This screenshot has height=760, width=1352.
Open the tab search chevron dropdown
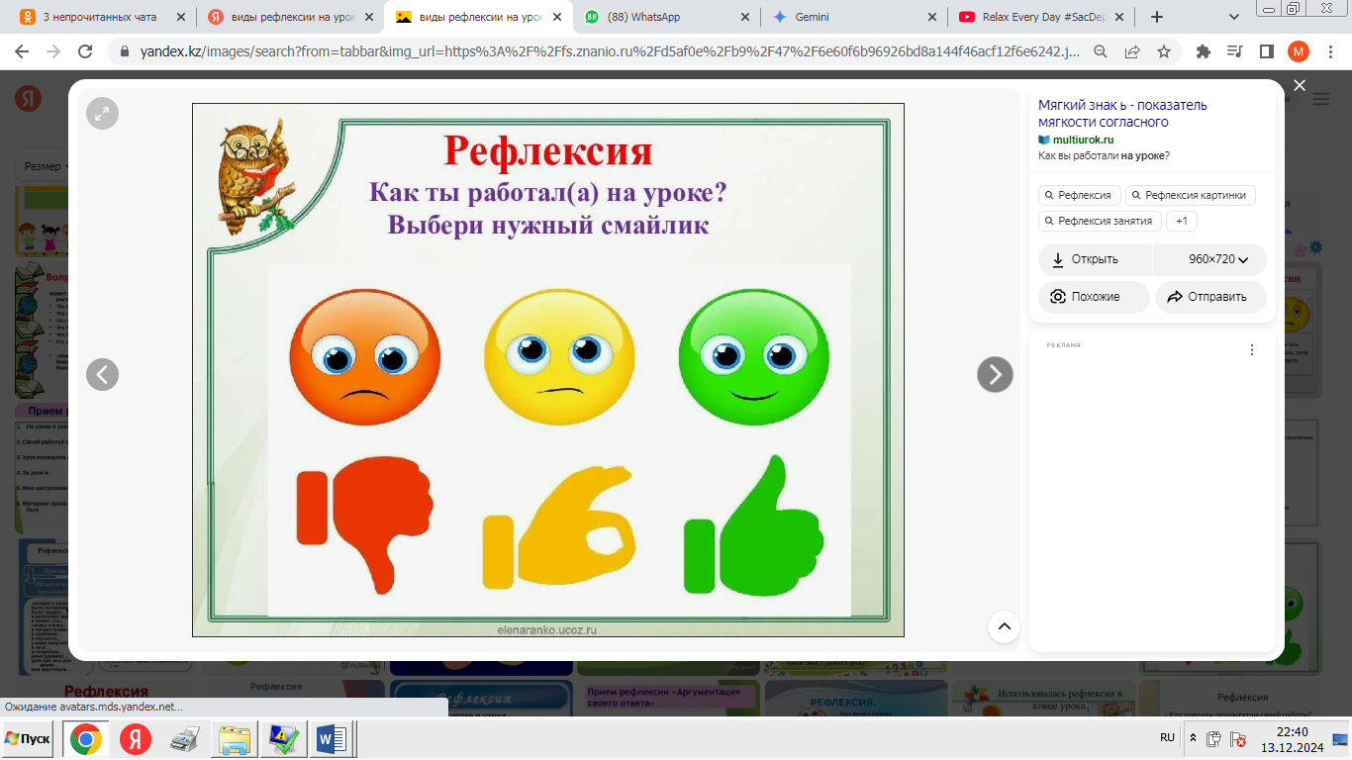1233,17
